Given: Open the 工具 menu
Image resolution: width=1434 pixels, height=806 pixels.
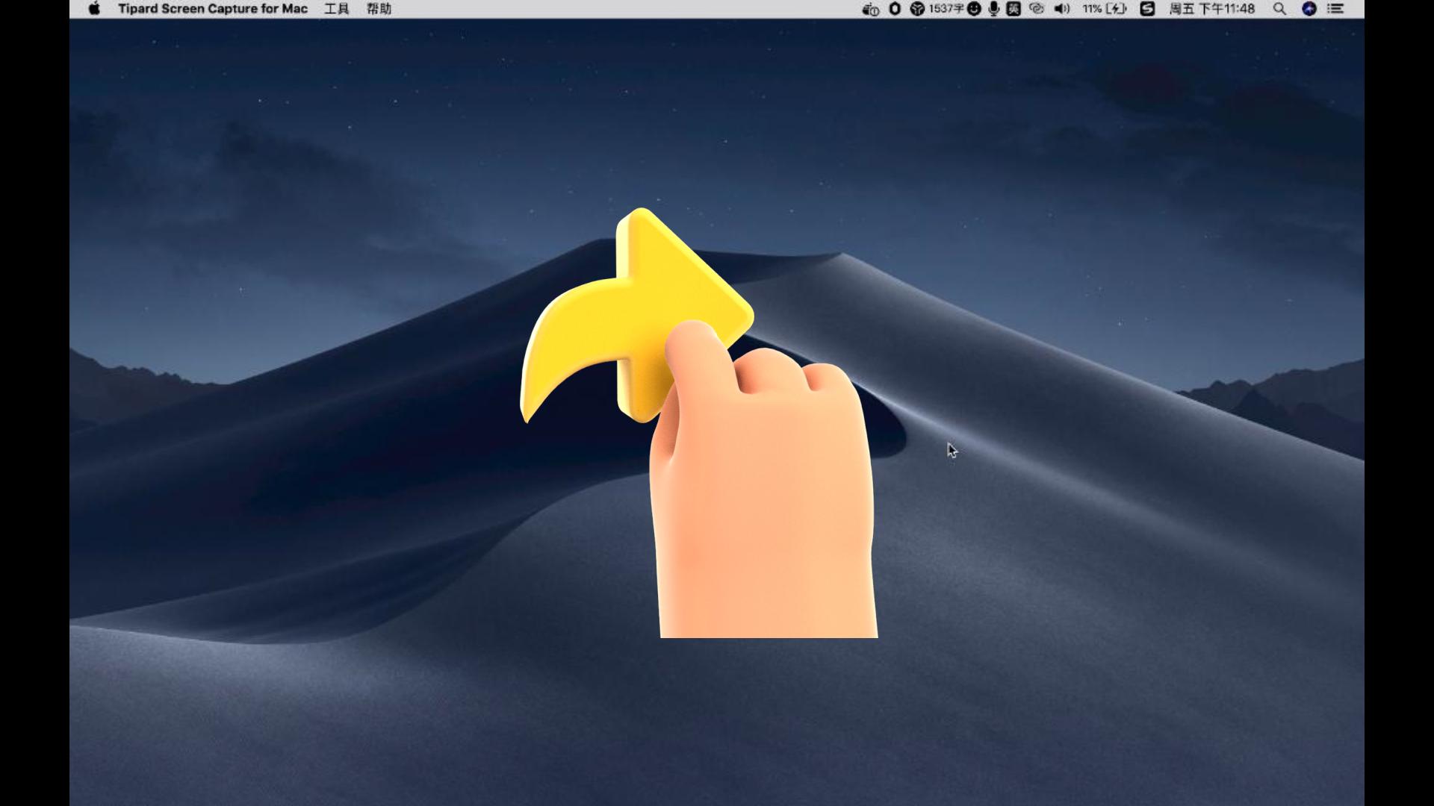Looking at the screenshot, I should [337, 9].
